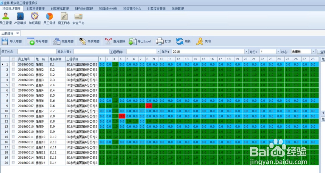Screen dimensions: 325x173
Task: Check the checkbox for row 19 张丽13
Action: (13, 157)
